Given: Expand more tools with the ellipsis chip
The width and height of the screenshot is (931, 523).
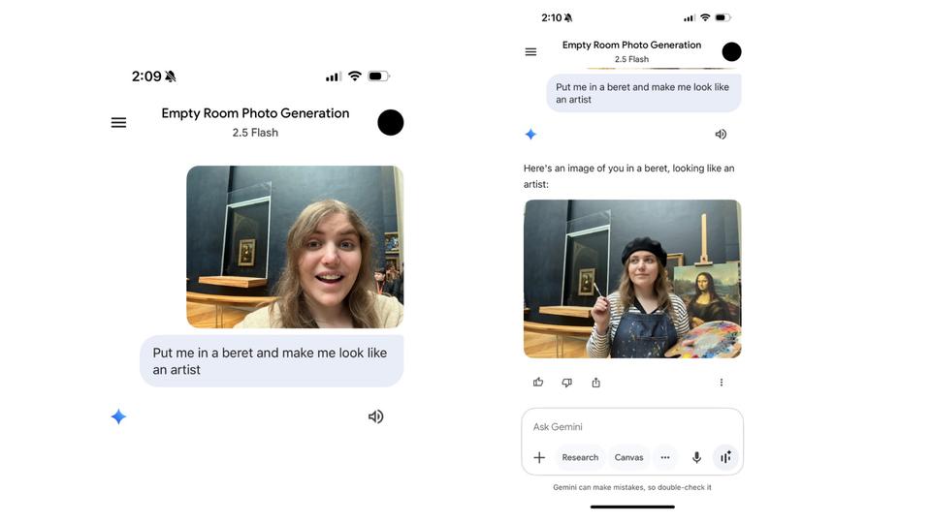Looking at the screenshot, I should (665, 457).
